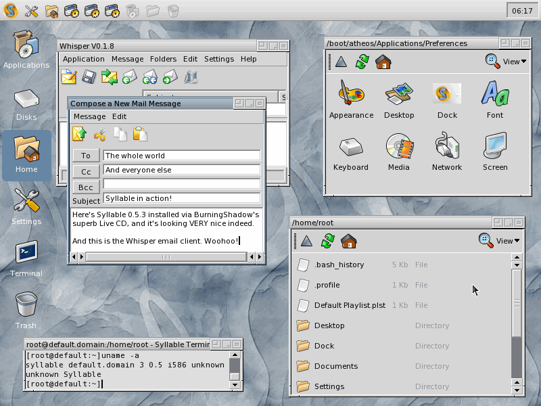Open the crossed tools icon in top dock
The image size is (541, 406).
(x=31, y=11)
